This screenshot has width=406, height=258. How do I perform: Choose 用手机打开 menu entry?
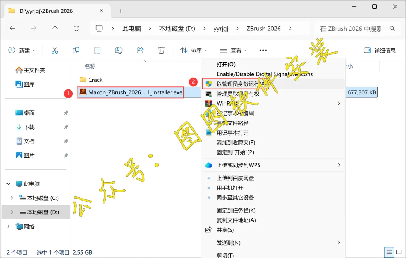230,188
